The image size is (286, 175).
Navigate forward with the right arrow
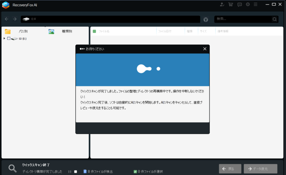point(15,19)
